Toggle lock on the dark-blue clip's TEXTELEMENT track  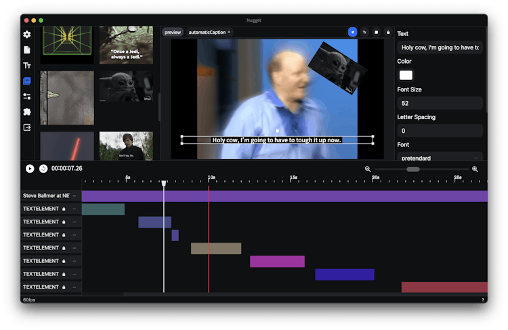click(x=64, y=274)
